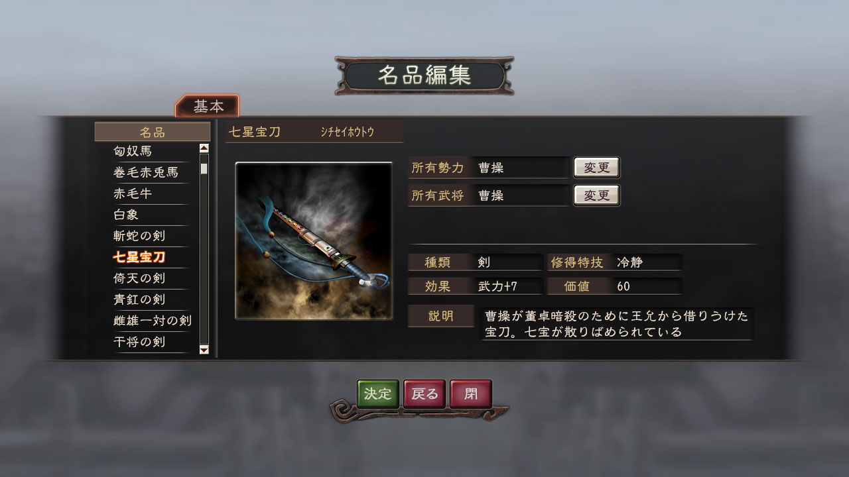This screenshot has height=477, width=849.
Task: Click 変更 button for 所有勢力
Action: click(596, 168)
